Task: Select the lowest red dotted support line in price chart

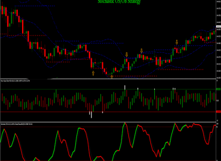Action: tap(132, 76)
